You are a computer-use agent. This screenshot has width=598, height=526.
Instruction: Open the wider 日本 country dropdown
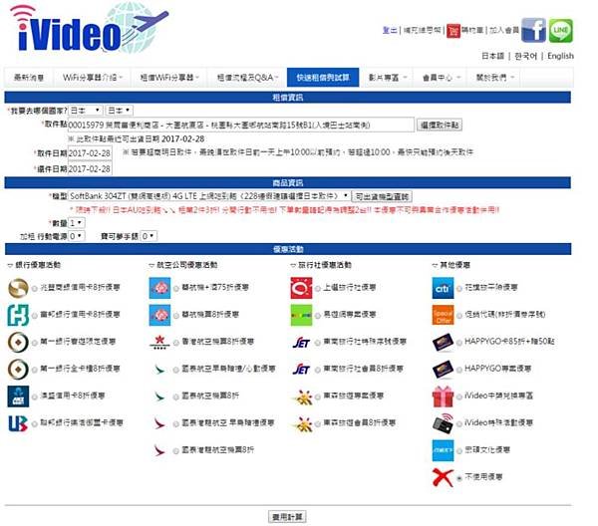coord(86,111)
